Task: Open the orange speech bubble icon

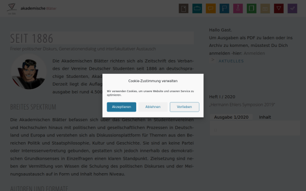Action: tap(211, 8)
